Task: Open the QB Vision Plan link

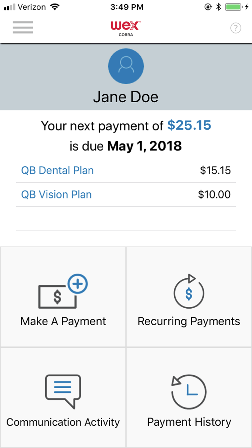Action: coord(56,194)
